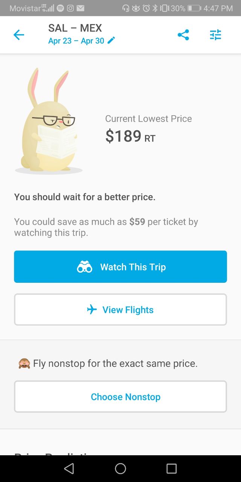This screenshot has width=241, height=482.
Task: Share this SAL – MEX trip
Action: tap(183, 35)
